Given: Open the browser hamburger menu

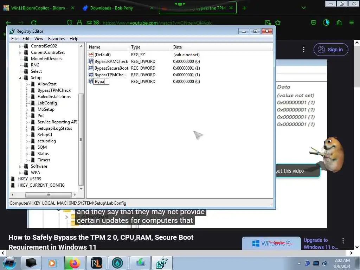Looking at the screenshot, I should pos(352,22).
